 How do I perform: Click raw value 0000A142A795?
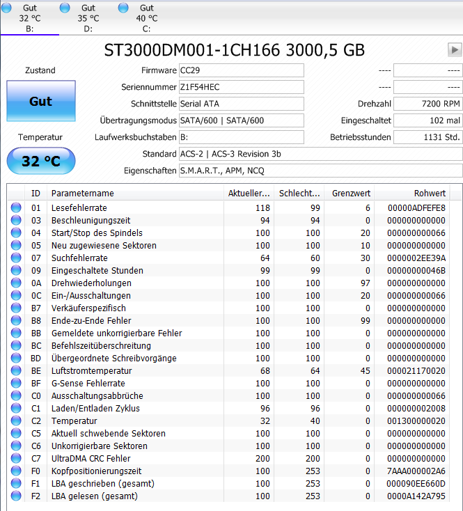click(x=416, y=496)
